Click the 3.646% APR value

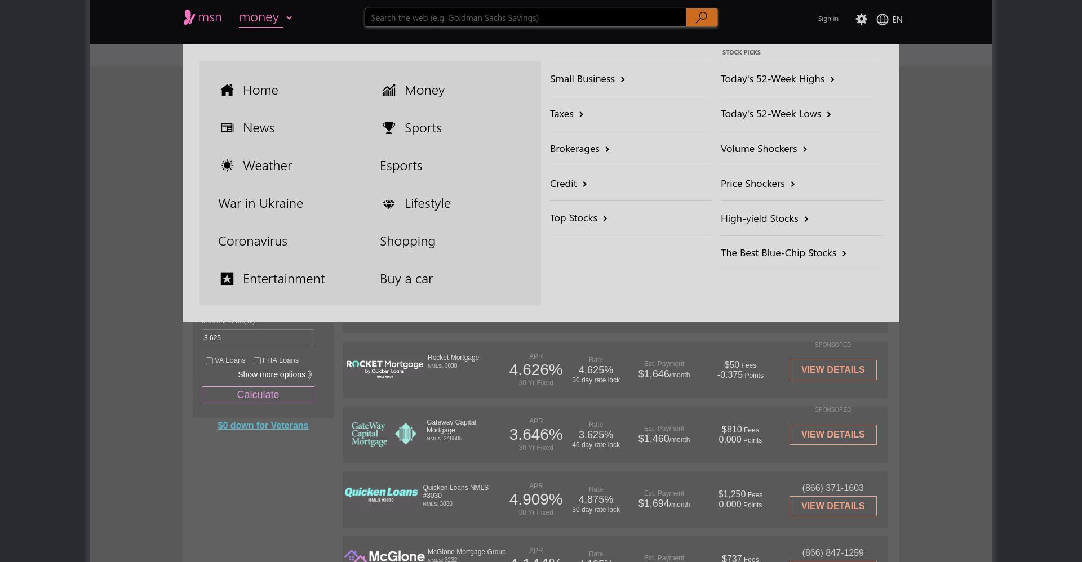click(536, 435)
